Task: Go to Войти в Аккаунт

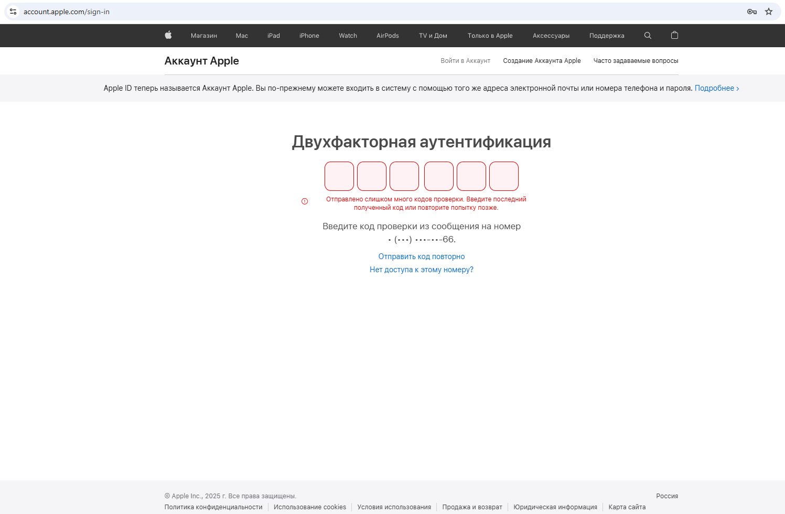Action: pos(466,61)
